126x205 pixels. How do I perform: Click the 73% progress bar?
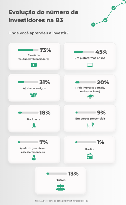28,50
